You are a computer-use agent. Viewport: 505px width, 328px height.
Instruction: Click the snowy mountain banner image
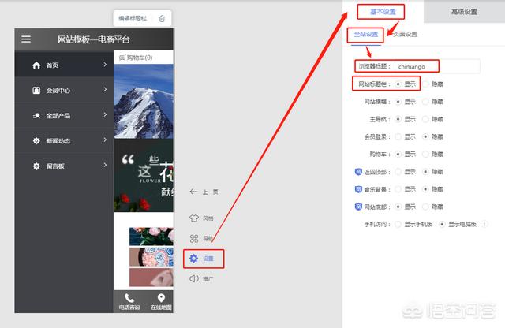click(144, 102)
